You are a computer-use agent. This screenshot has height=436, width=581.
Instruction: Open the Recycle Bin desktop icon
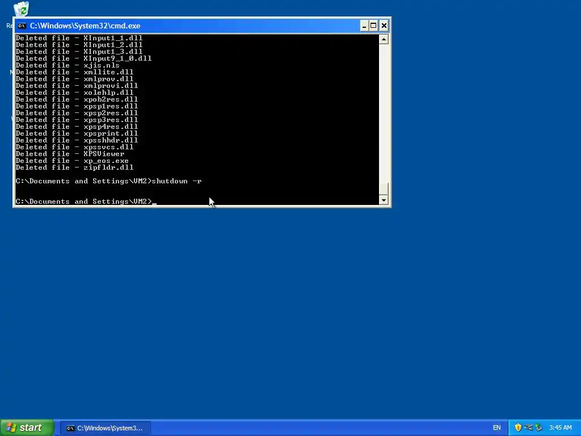pyautogui.click(x=21, y=9)
